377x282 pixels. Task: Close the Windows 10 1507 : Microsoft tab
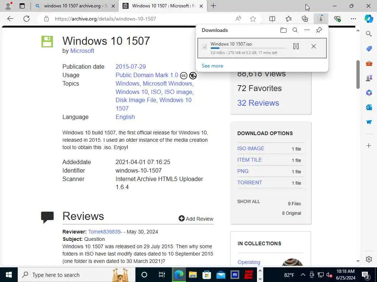[x=201, y=6]
